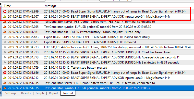Click orange icon beside 17:01:42.035 symbol EURUSD row
Image resolution: width=194 pixels, height=99 pixels.
pyautogui.click(x=5, y=27)
